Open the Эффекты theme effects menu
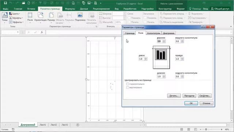Screen dimensions: 234x132 [x=16, y=22]
